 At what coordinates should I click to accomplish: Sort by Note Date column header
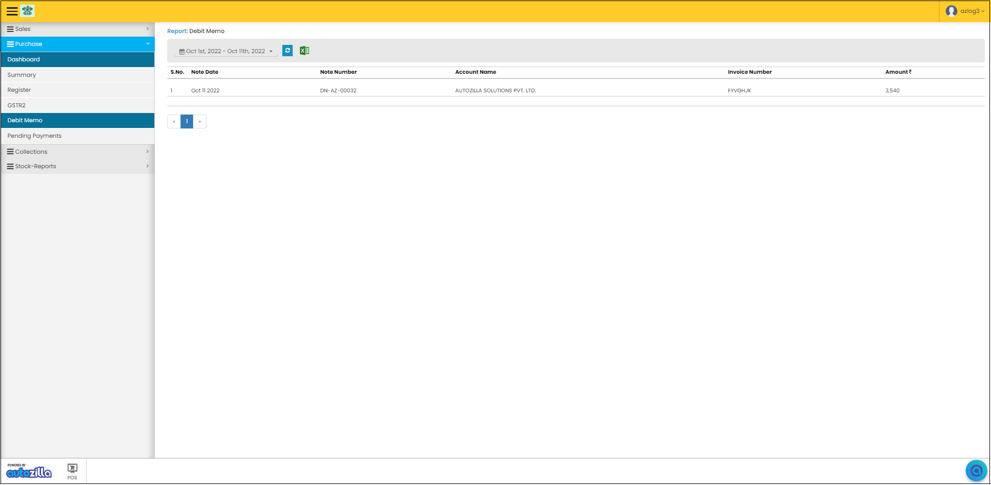pos(205,72)
